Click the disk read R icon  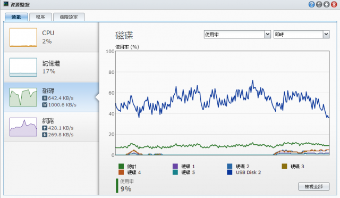click(45, 98)
